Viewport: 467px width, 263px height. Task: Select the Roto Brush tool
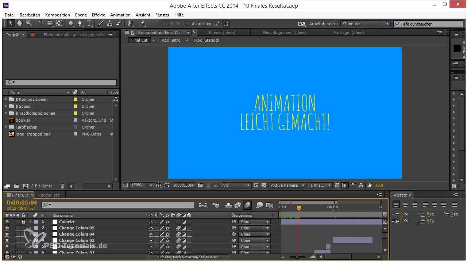tap(131, 23)
